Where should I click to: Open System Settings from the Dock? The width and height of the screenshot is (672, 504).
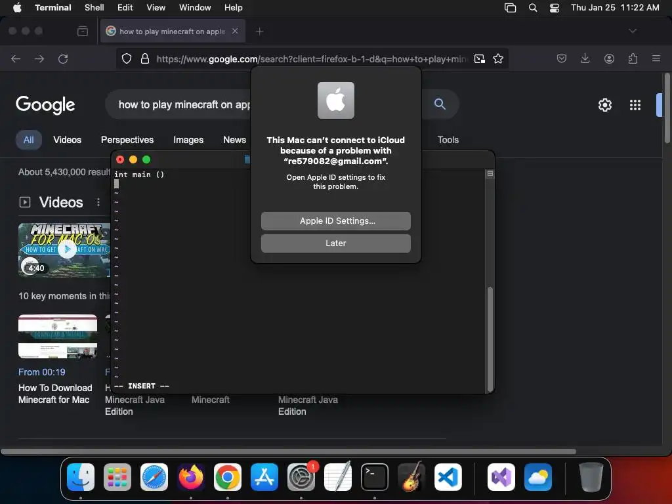click(301, 477)
